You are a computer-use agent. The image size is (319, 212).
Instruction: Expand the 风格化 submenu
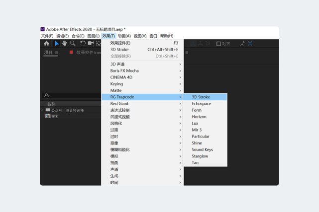click(142, 123)
